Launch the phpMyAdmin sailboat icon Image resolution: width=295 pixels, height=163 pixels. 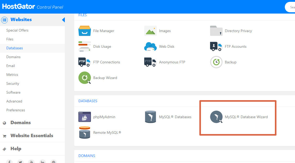tap(85, 117)
